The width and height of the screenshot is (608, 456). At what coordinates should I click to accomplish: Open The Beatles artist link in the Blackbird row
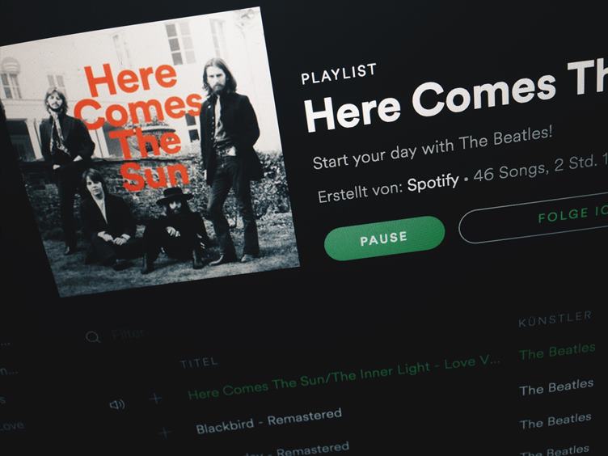(x=556, y=387)
